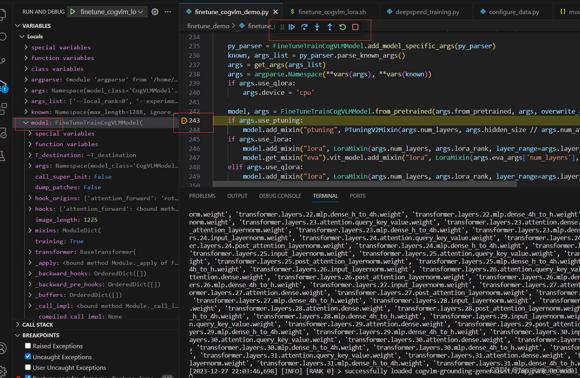Select image_length: 1225 variable row

[96, 220]
